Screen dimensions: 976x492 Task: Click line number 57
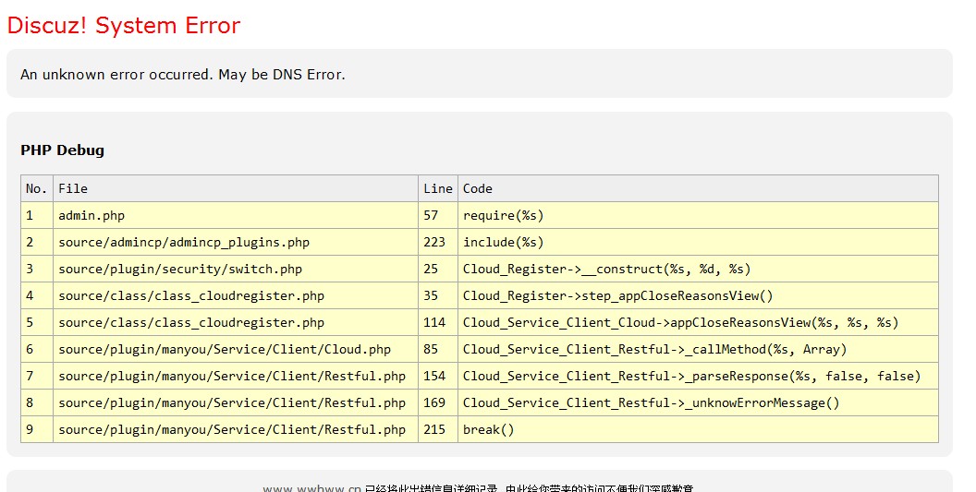coord(438,215)
